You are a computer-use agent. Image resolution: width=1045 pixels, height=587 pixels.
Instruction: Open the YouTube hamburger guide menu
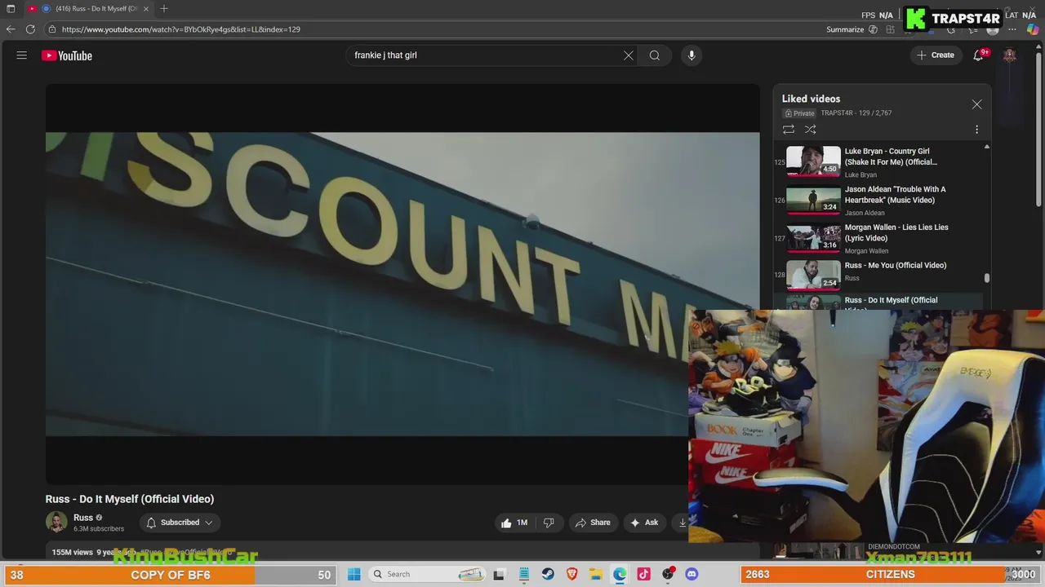coord(22,55)
